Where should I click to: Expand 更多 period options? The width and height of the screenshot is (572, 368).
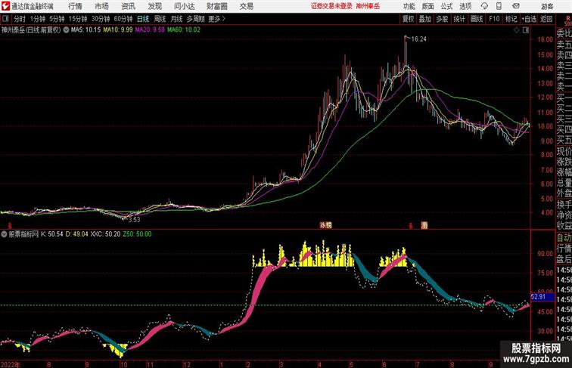point(217,19)
